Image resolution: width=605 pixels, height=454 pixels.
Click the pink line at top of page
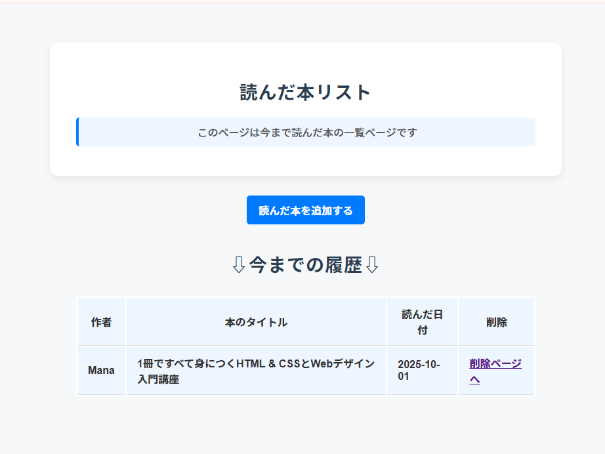pyautogui.click(x=302, y=2)
